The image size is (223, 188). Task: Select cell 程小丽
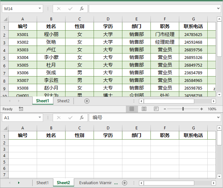[x=51, y=34]
